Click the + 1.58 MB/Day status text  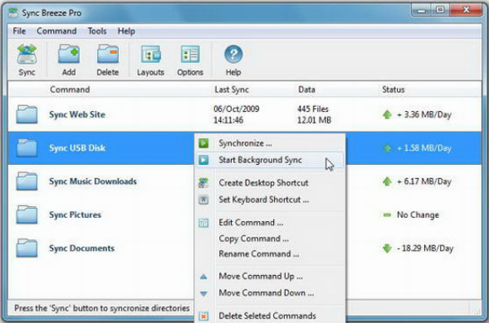click(x=424, y=148)
